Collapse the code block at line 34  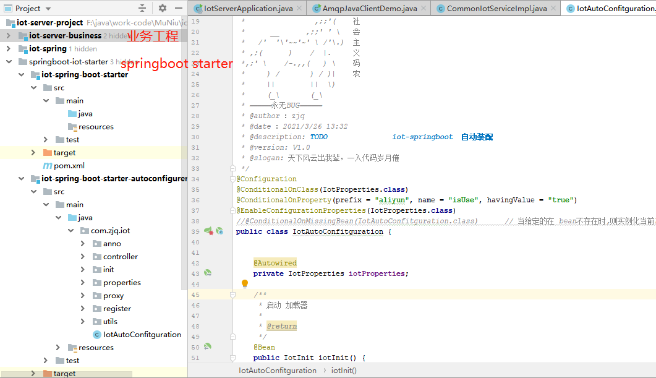click(232, 179)
